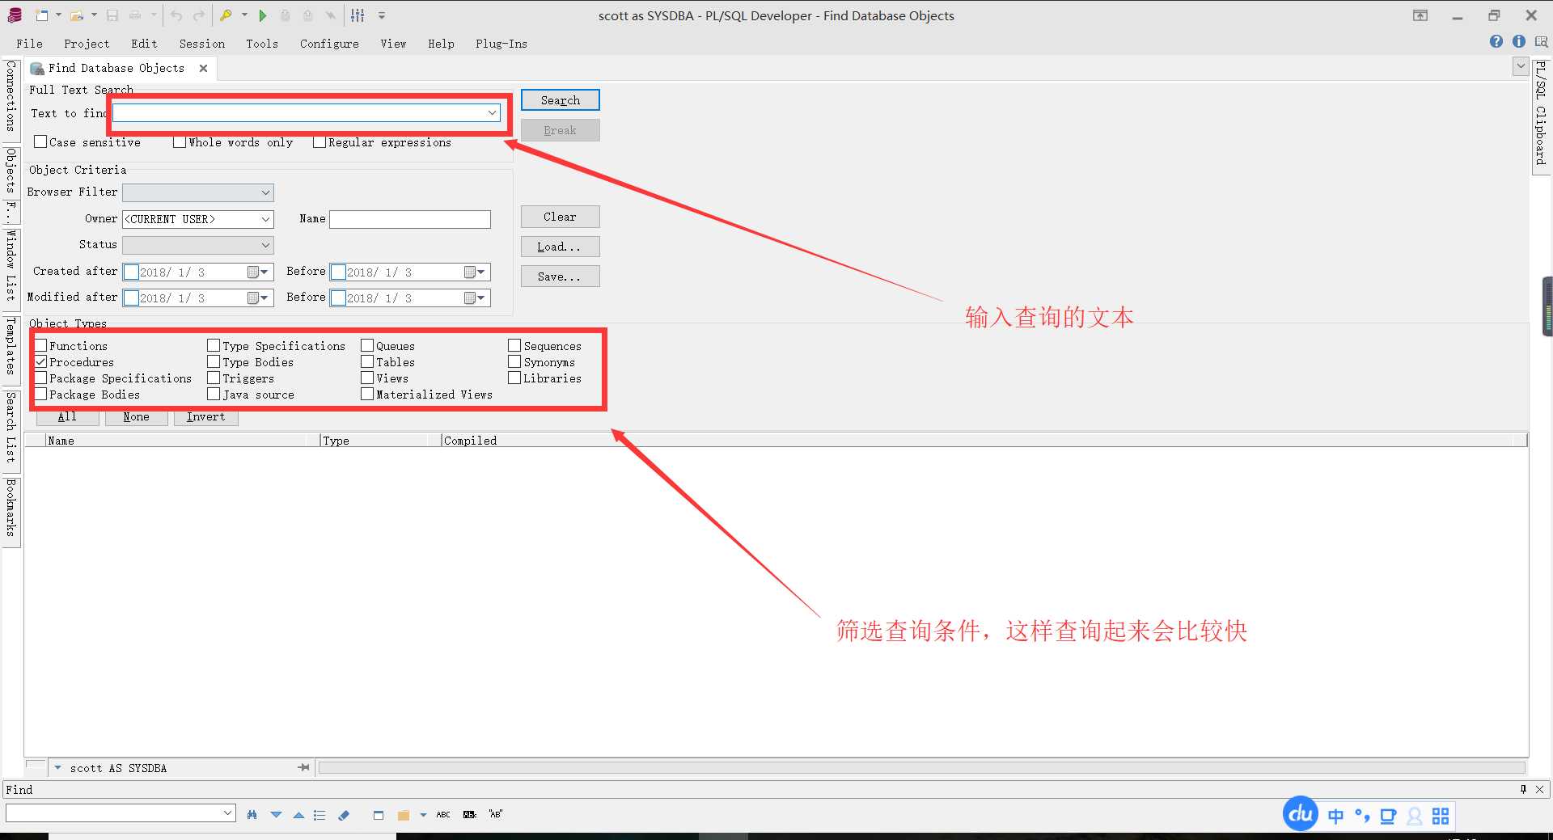Open the Plug-Ins menu
The width and height of the screenshot is (1553, 840).
click(x=501, y=44)
